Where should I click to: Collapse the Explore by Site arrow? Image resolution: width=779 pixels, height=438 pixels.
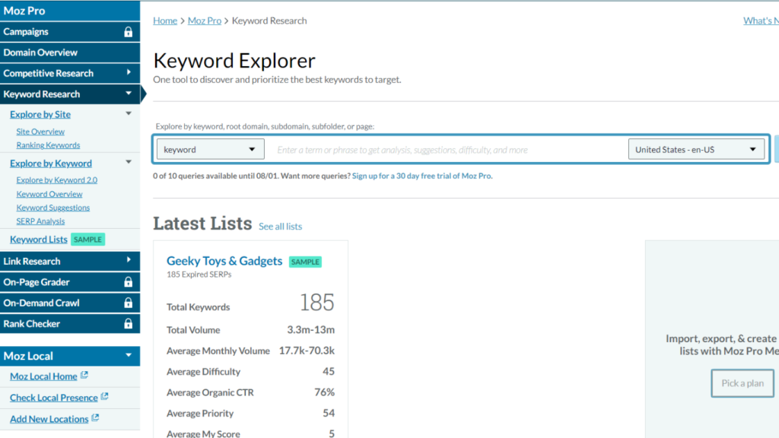click(129, 114)
